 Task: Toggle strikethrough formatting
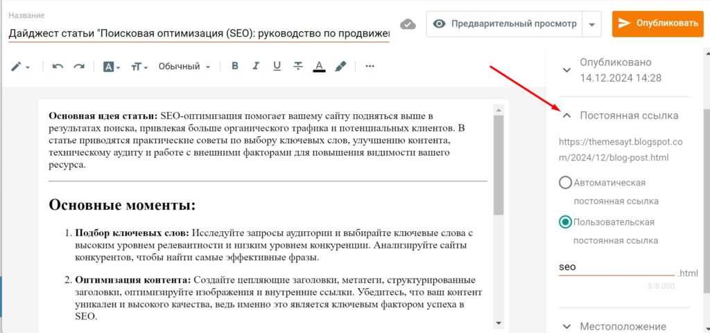(x=298, y=66)
